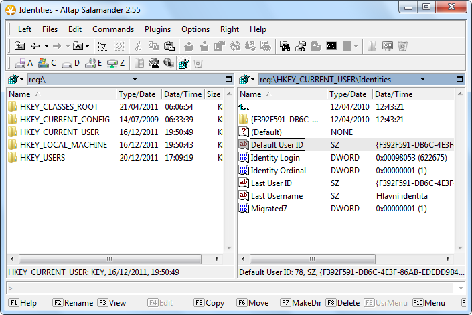This screenshot has width=472, height=315.
Task: Click the compare directories icon
Action: click(x=301, y=46)
